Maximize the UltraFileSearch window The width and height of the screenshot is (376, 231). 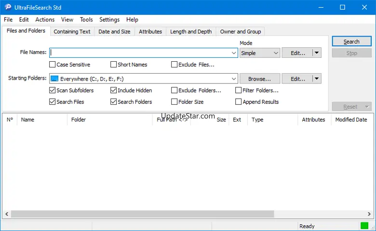click(x=342, y=7)
